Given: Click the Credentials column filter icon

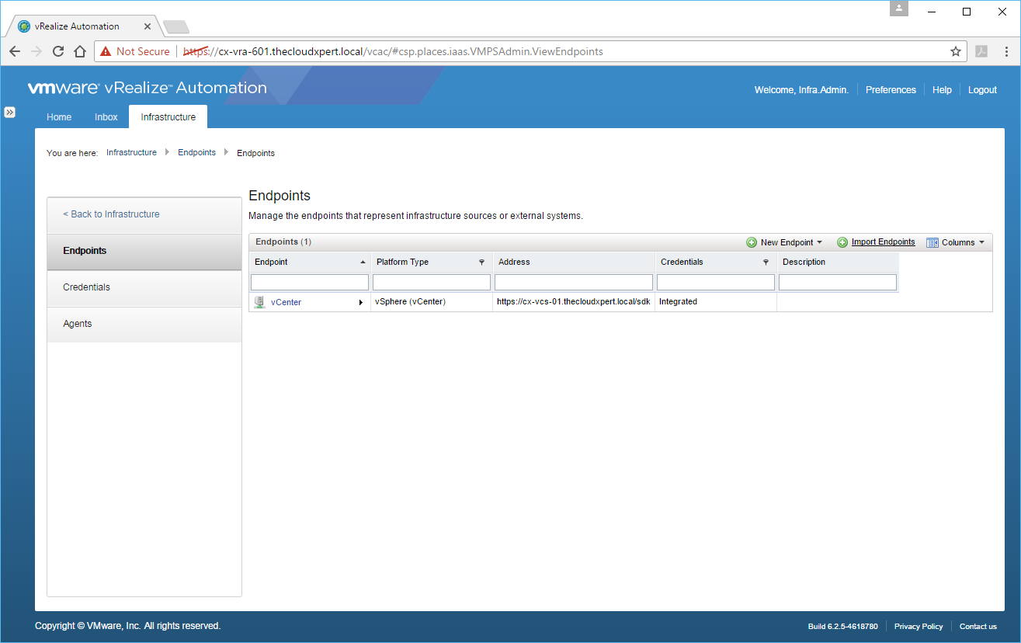Looking at the screenshot, I should point(766,262).
